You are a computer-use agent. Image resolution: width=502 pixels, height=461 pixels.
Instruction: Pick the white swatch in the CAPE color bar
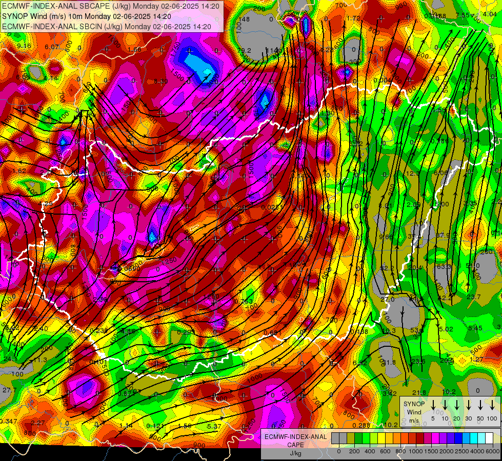(489, 438)
